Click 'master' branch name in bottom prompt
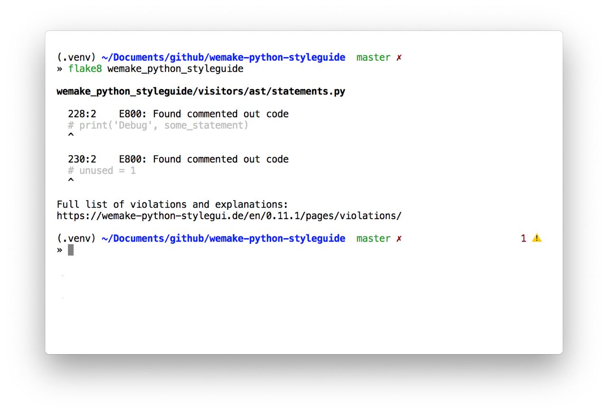 (373, 239)
